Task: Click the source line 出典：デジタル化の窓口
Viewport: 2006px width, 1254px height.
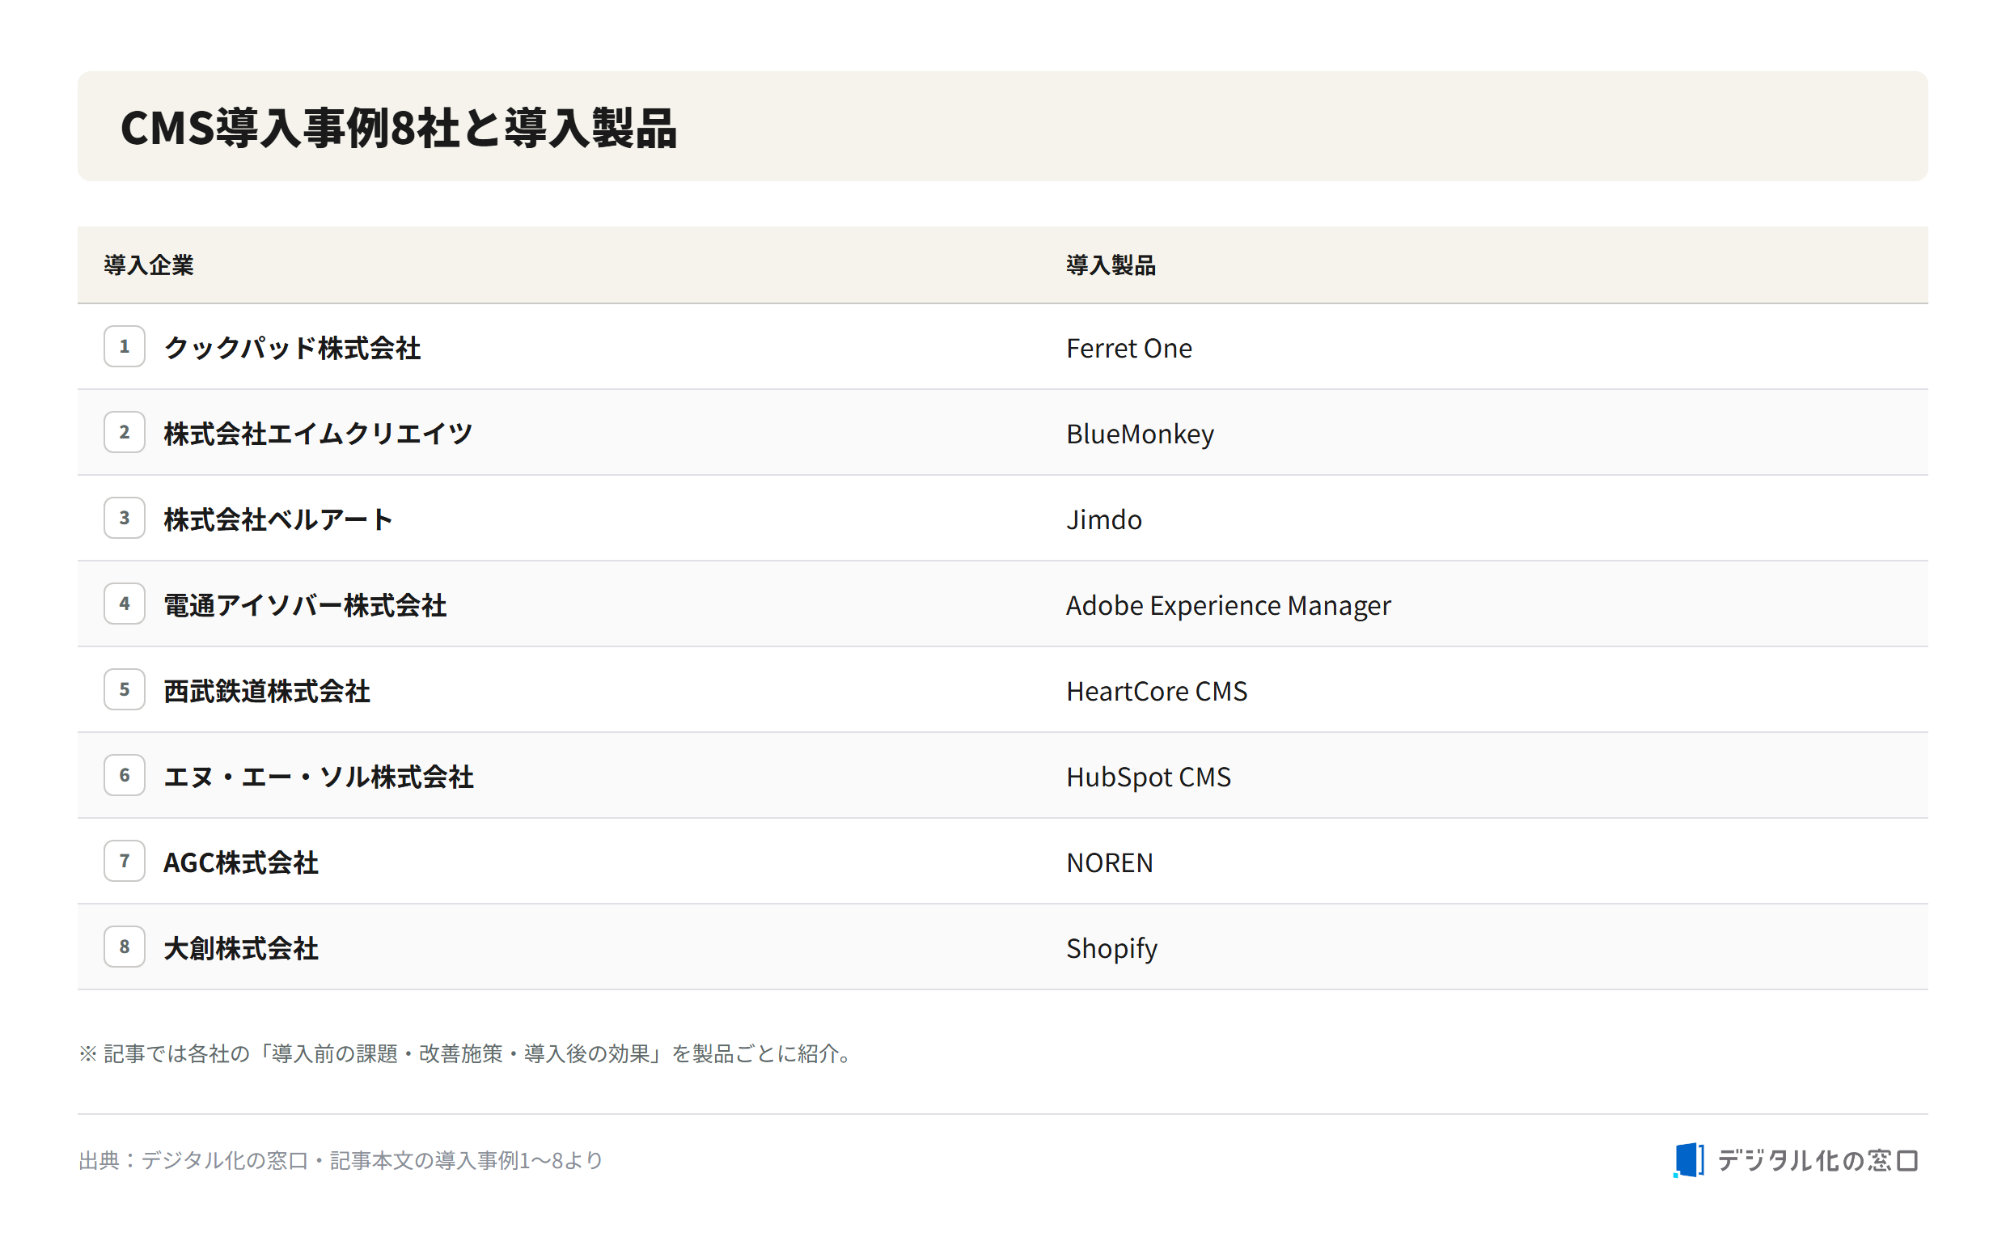Action: point(341,1160)
